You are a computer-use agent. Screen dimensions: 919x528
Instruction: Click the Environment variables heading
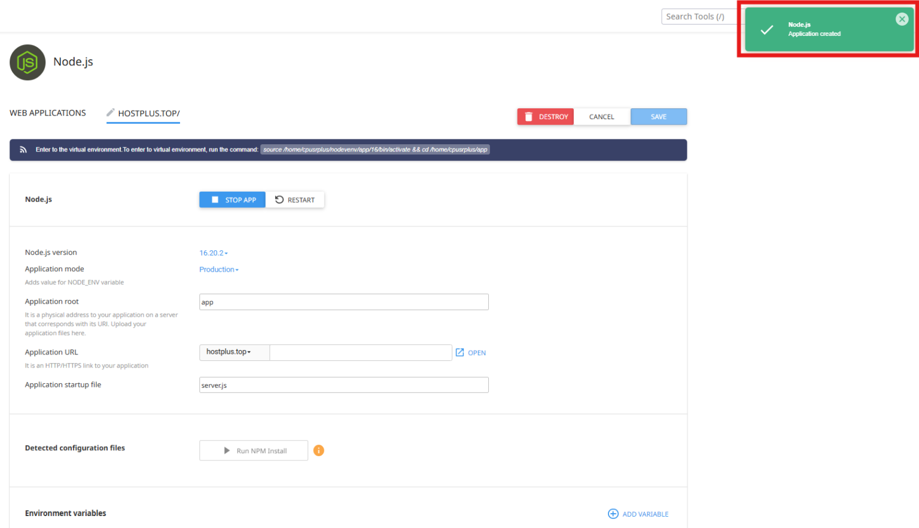coord(66,514)
